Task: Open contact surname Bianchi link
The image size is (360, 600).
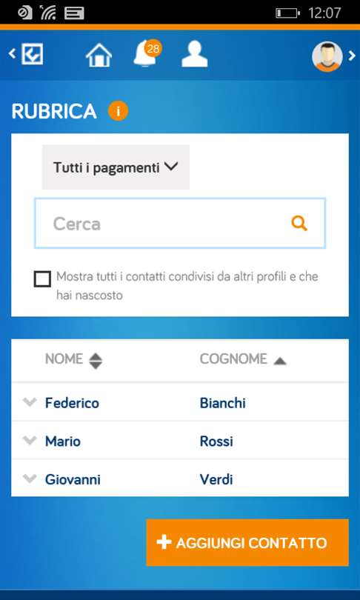Action: tap(223, 403)
